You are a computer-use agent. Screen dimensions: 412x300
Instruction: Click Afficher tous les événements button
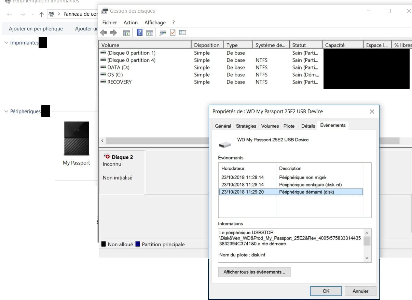point(254,272)
